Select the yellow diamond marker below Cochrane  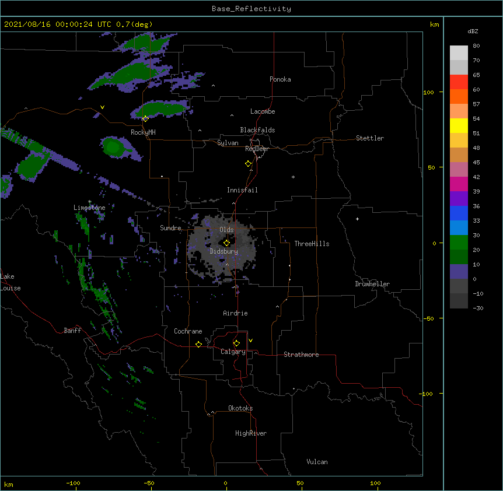pos(198,344)
